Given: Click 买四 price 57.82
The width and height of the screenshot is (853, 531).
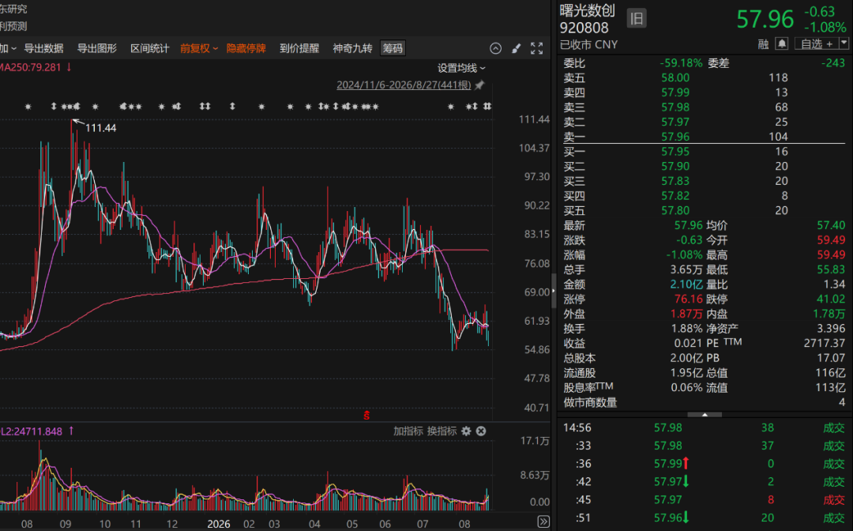Looking at the screenshot, I should [x=675, y=195].
